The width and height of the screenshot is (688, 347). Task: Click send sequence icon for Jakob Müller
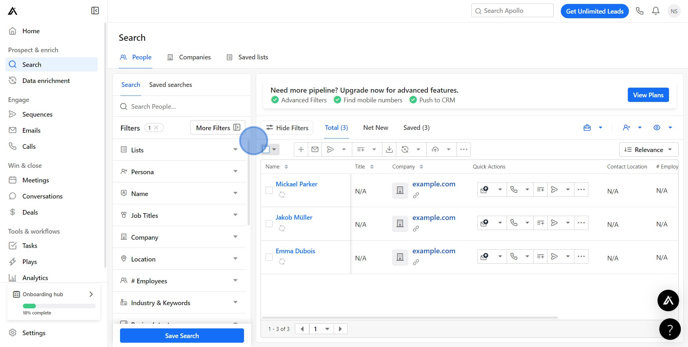(x=554, y=223)
